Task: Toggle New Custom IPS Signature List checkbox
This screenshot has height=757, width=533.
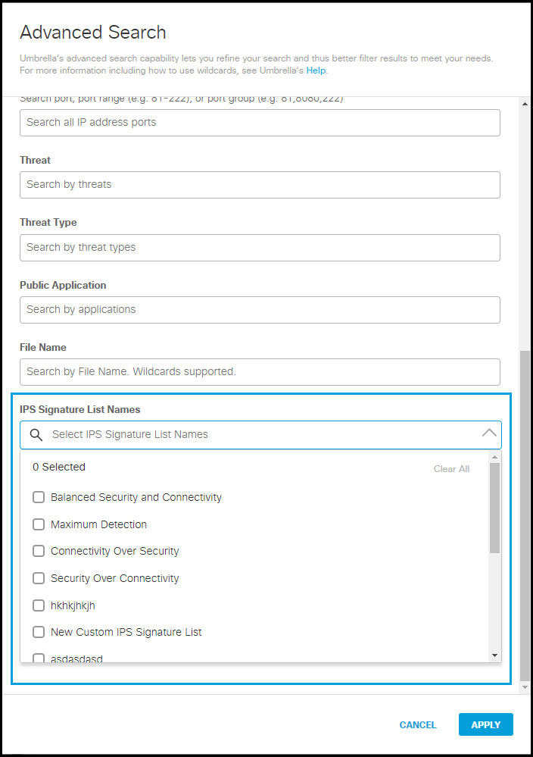Action: (x=39, y=632)
